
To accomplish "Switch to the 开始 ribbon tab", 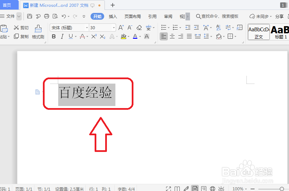I will click(97, 16).
